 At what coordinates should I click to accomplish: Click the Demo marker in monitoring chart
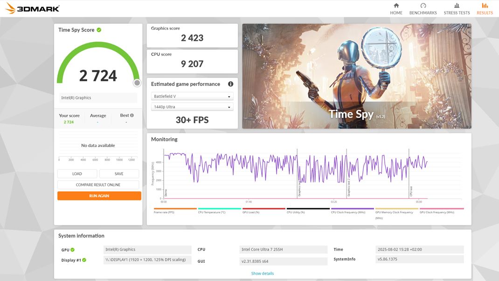[166, 193]
